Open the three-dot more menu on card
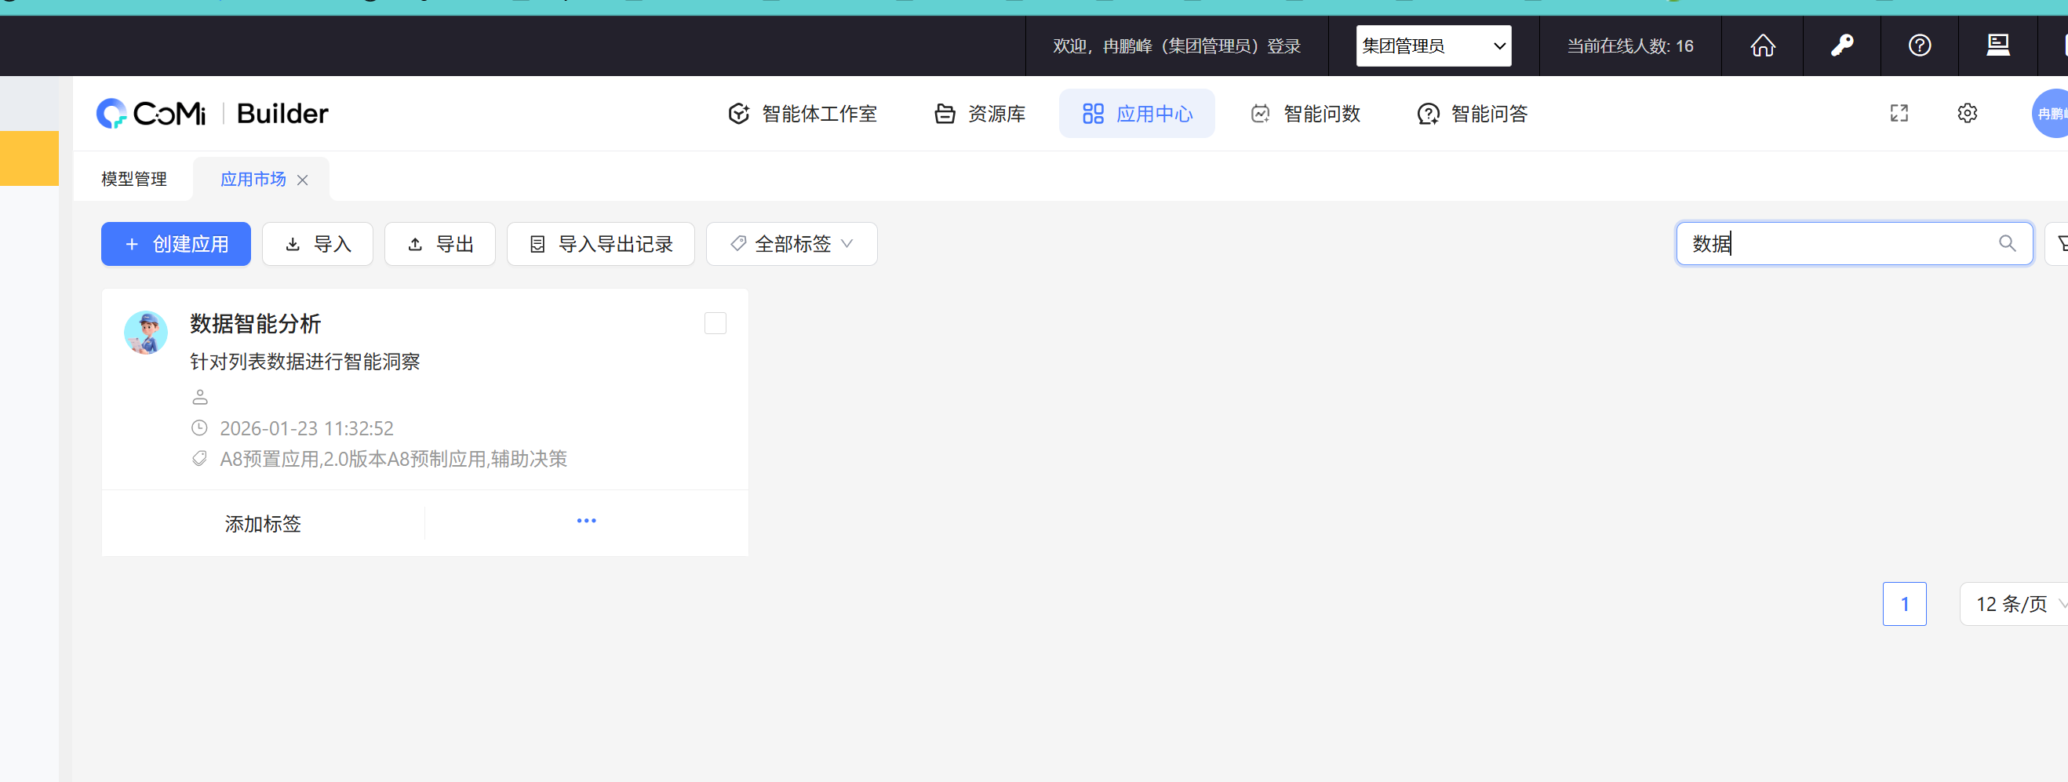2068x782 pixels. coord(586,521)
